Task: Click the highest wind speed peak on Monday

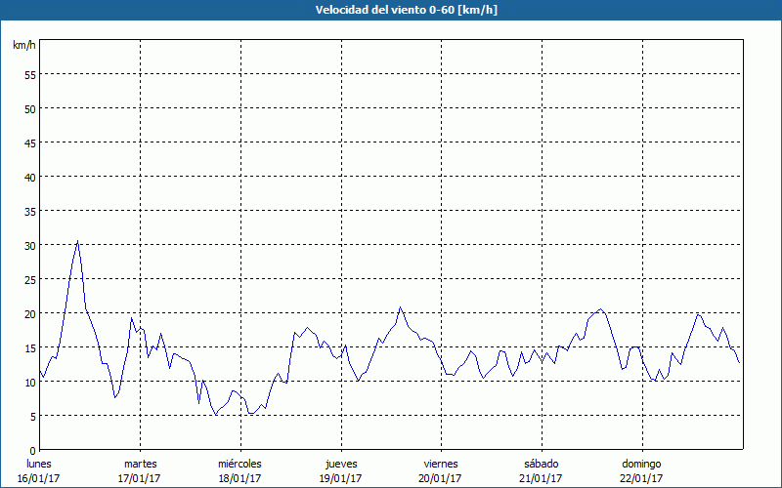Action: click(x=77, y=241)
